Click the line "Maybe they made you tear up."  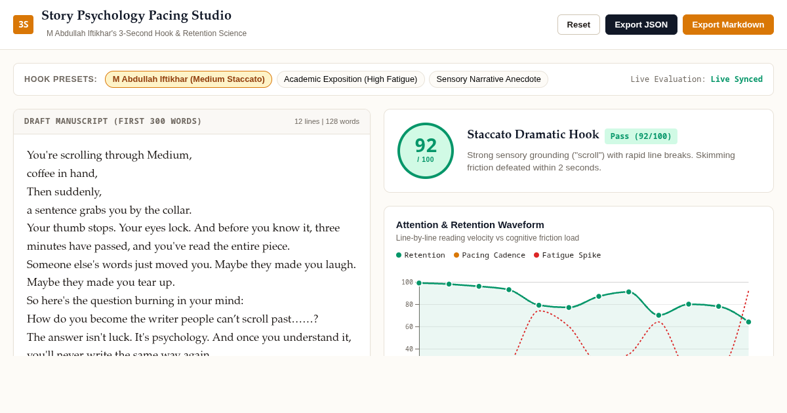[101, 283]
